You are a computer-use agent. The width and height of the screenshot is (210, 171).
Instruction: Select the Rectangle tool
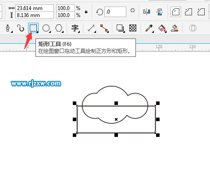33,28
